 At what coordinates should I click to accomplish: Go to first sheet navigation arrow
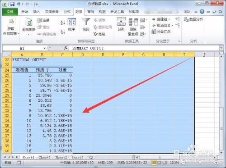pos(5,157)
